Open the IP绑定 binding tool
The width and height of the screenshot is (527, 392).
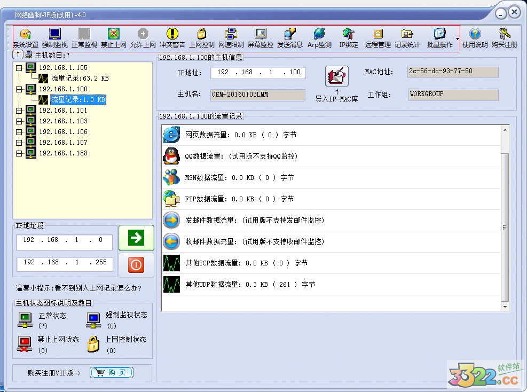point(349,38)
